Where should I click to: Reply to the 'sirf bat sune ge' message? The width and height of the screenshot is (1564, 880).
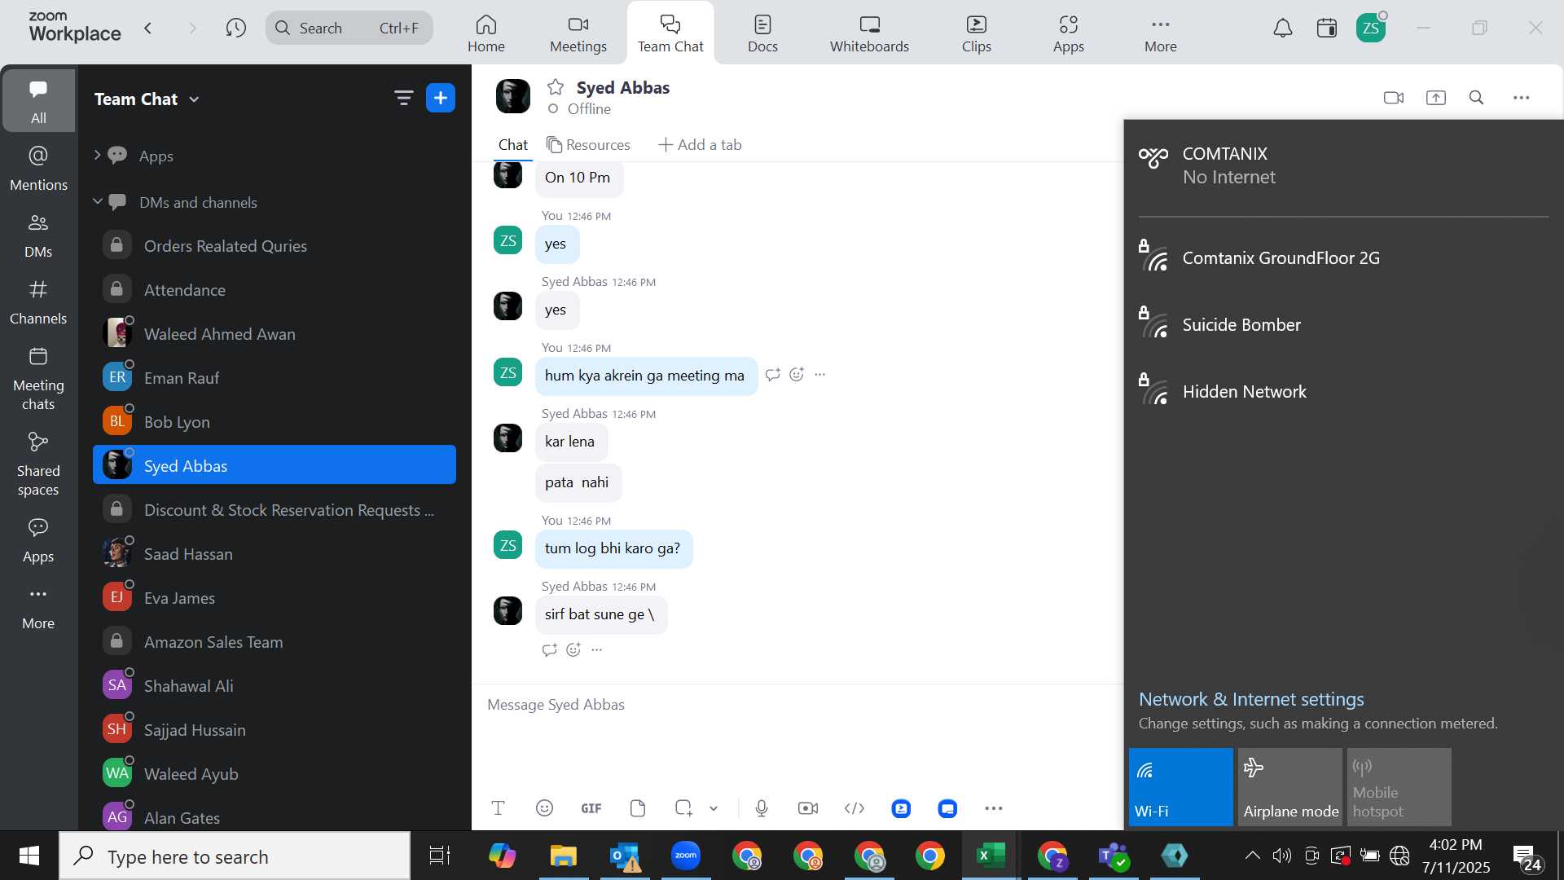pos(550,649)
